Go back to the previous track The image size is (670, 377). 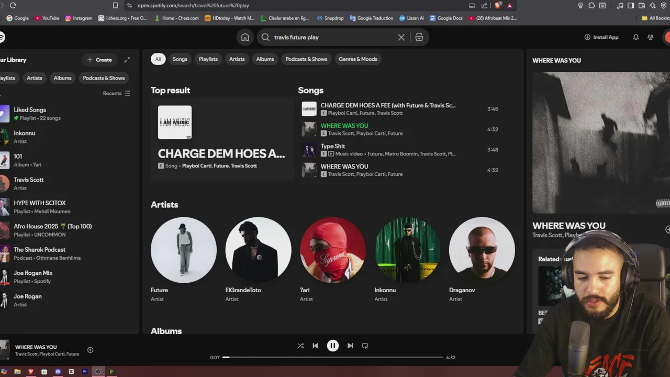click(315, 346)
